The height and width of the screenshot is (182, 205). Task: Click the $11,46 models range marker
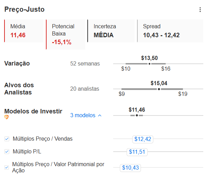point(137,115)
